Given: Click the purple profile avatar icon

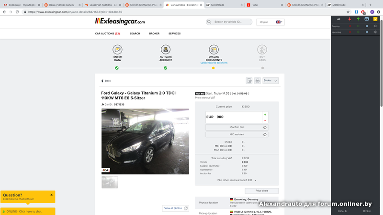Looking at the screenshot, I should pyautogui.click(x=372, y=12).
